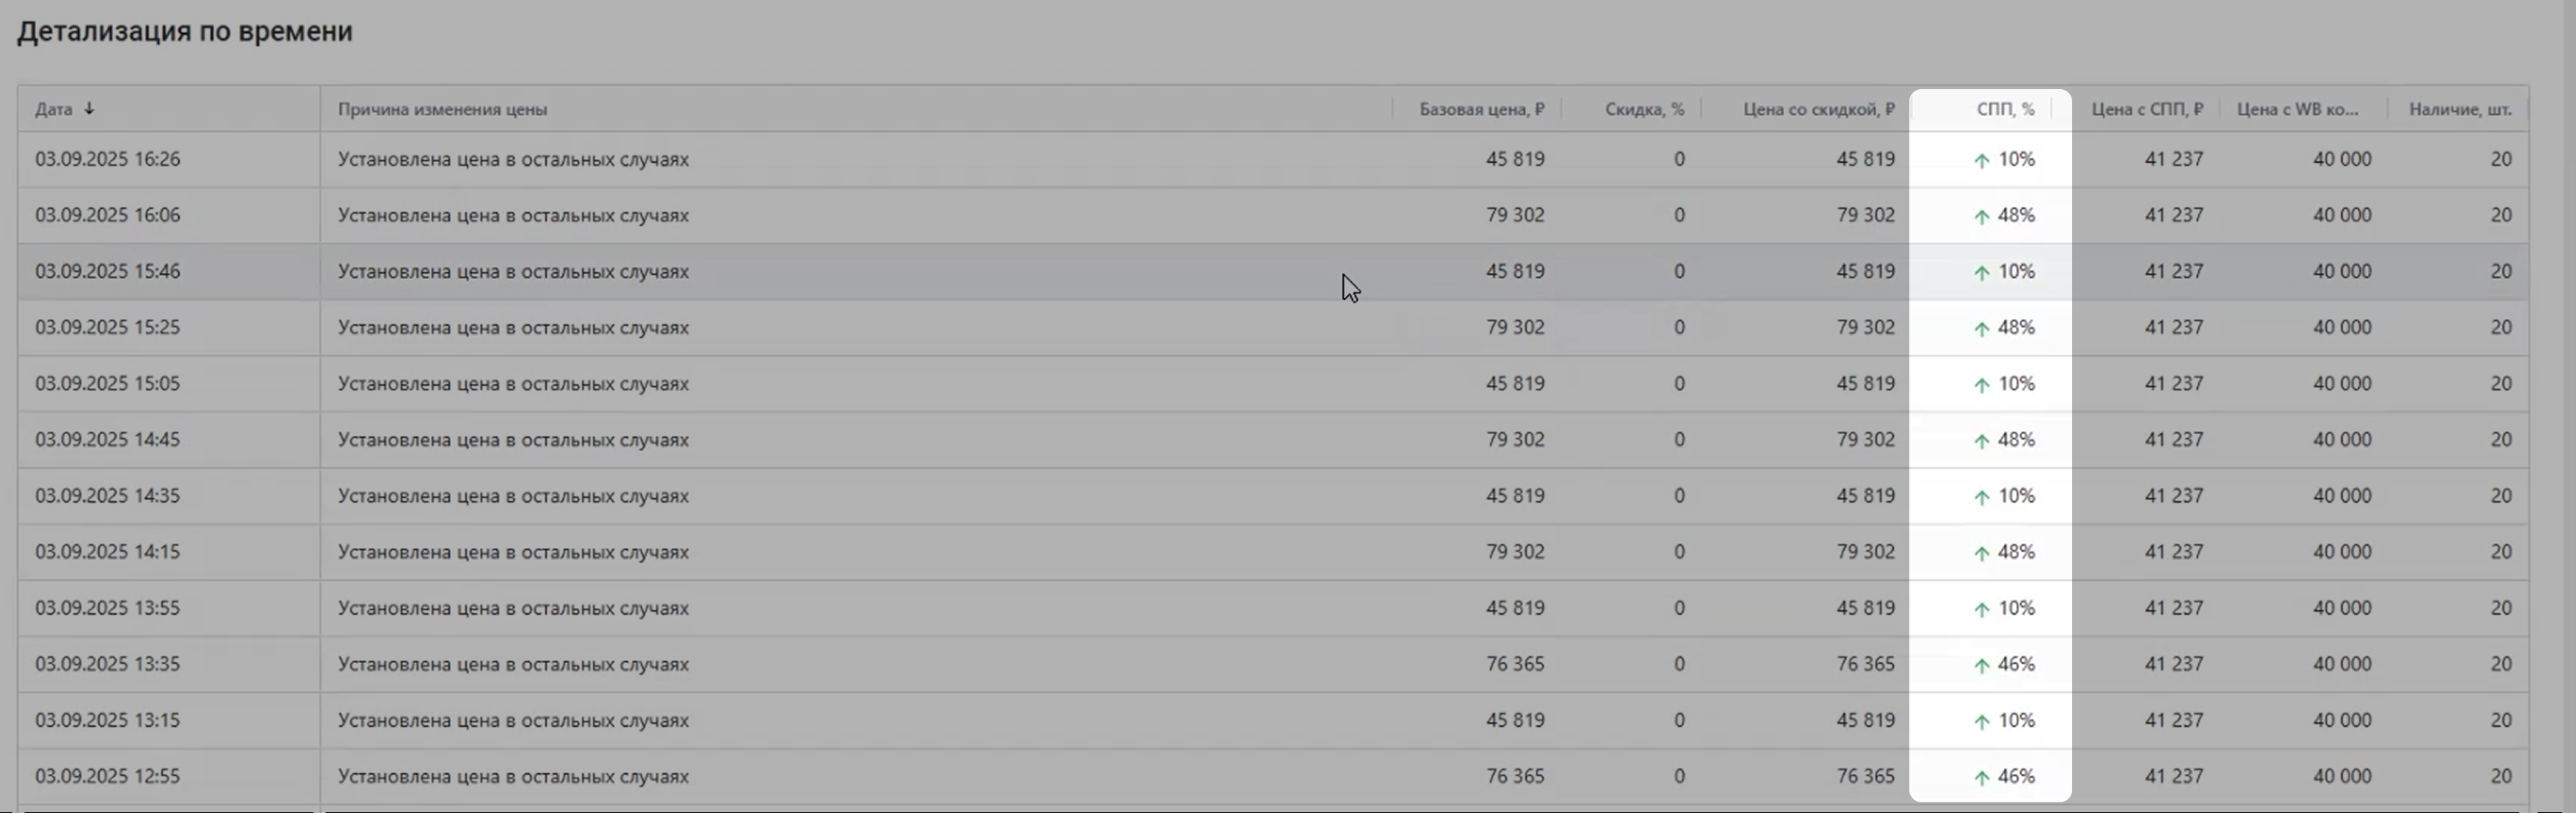Click green up arrow in 16:06 row
The height and width of the screenshot is (813, 2576).
[x=1981, y=216]
